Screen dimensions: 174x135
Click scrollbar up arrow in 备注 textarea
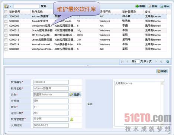162,83
